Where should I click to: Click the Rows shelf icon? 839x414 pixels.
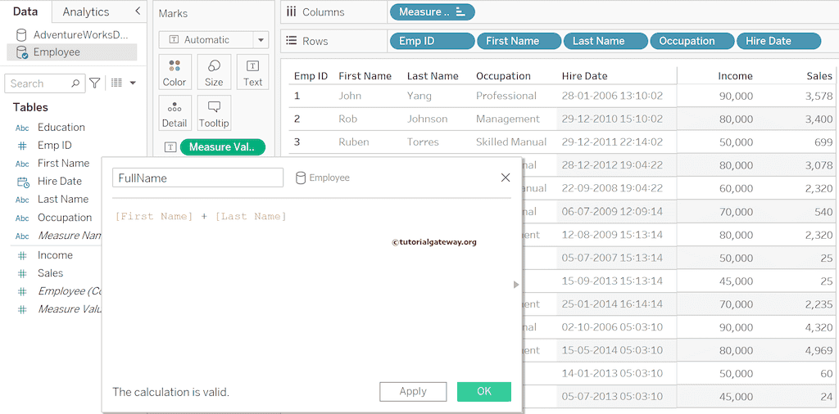coord(292,41)
